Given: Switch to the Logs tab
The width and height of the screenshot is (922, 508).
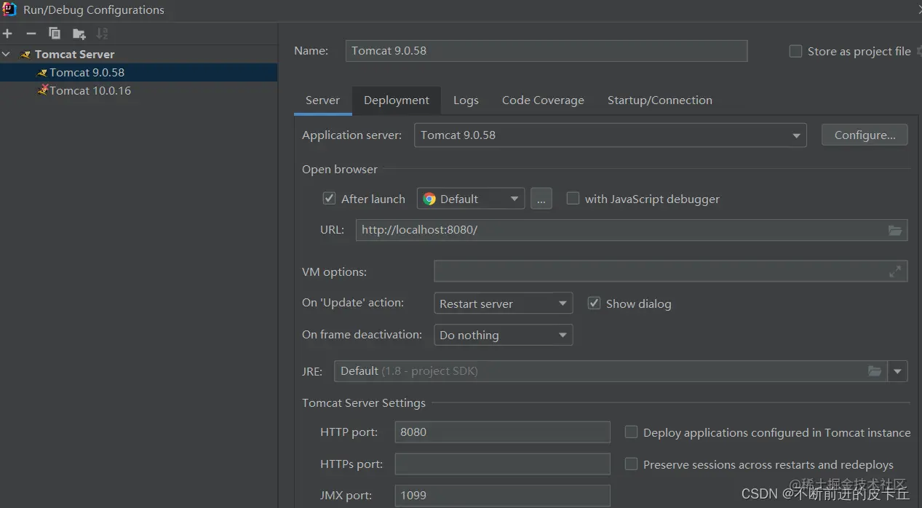Looking at the screenshot, I should [466, 100].
